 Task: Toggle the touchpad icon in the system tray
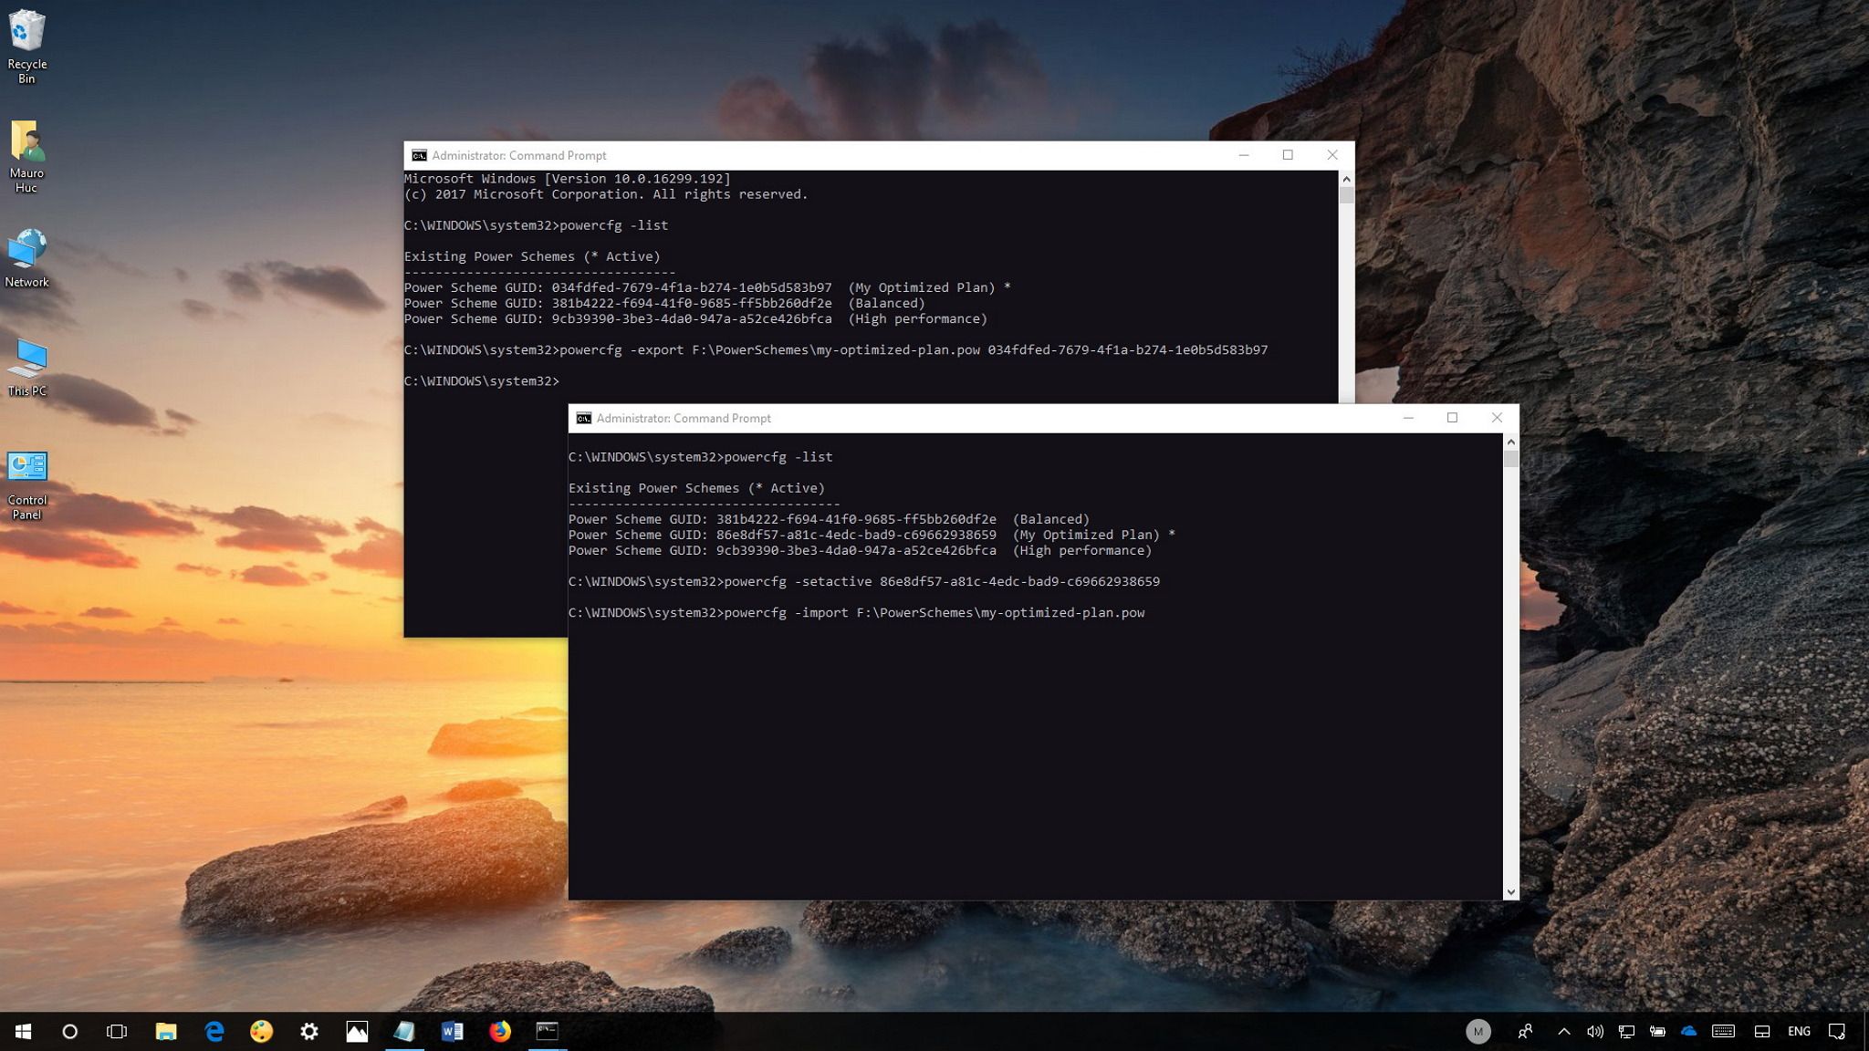click(1761, 1032)
